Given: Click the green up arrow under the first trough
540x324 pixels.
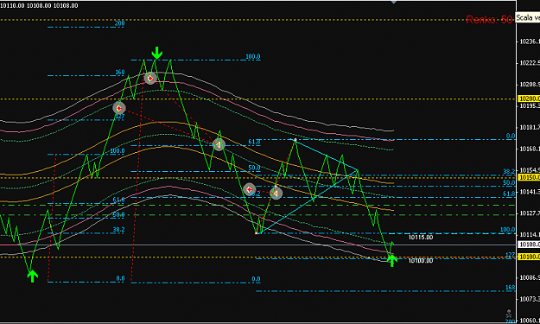Looking at the screenshot, I should [32, 276].
